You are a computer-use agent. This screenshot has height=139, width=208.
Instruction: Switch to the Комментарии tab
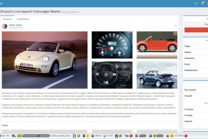click(x=23, y=19)
